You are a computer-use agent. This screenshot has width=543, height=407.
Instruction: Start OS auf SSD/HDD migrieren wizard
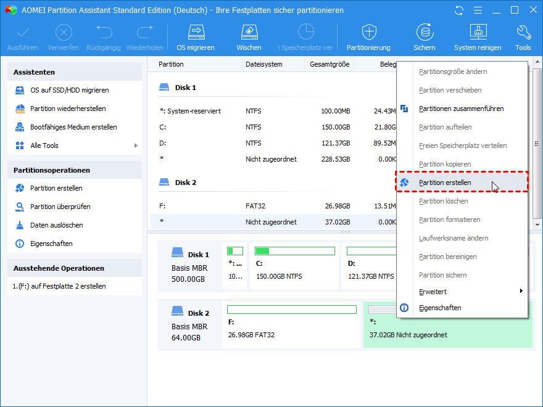[69, 90]
